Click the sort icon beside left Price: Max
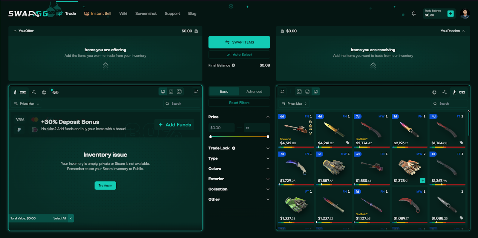The height and width of the screenshot is (238, 478). tap(16, 103)
